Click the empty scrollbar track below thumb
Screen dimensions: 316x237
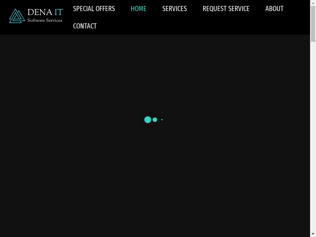tap(313, 138)
